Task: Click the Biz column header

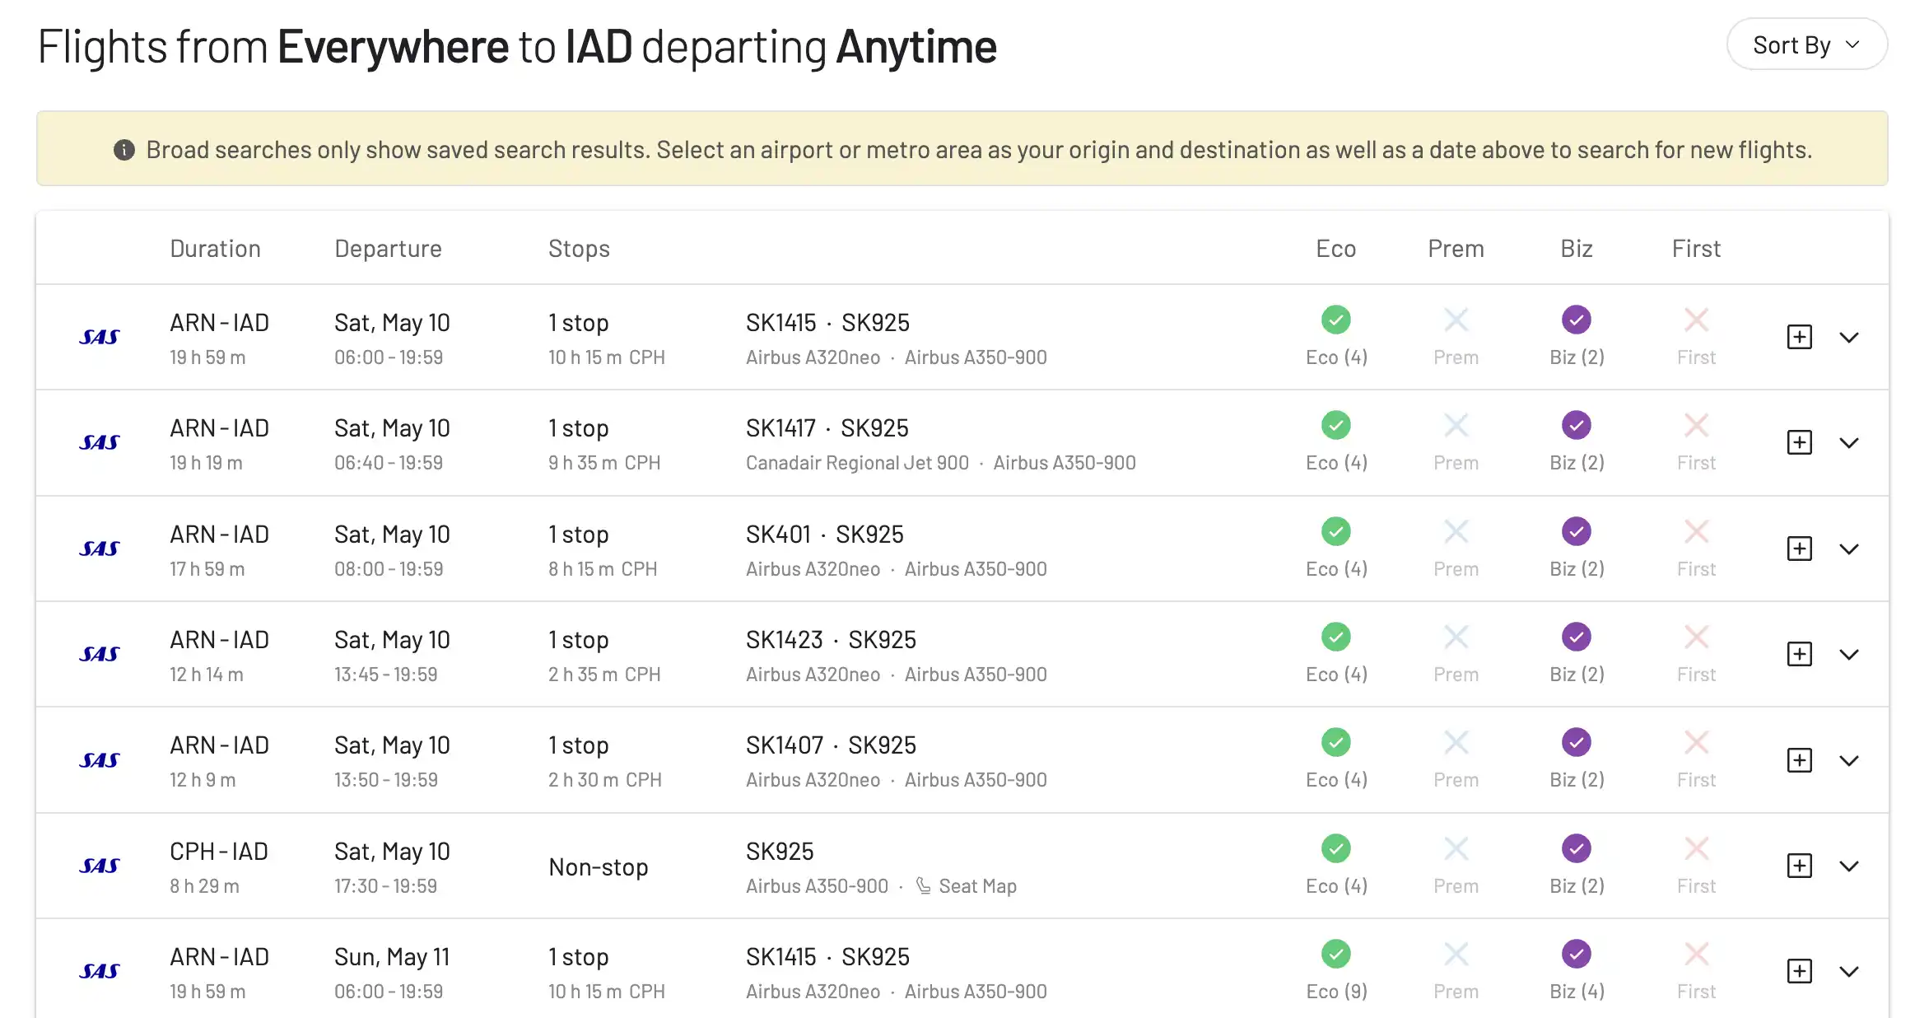Action: [1576, 249]
